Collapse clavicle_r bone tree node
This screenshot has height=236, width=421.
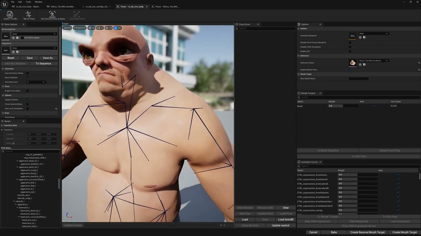[14, 201]
